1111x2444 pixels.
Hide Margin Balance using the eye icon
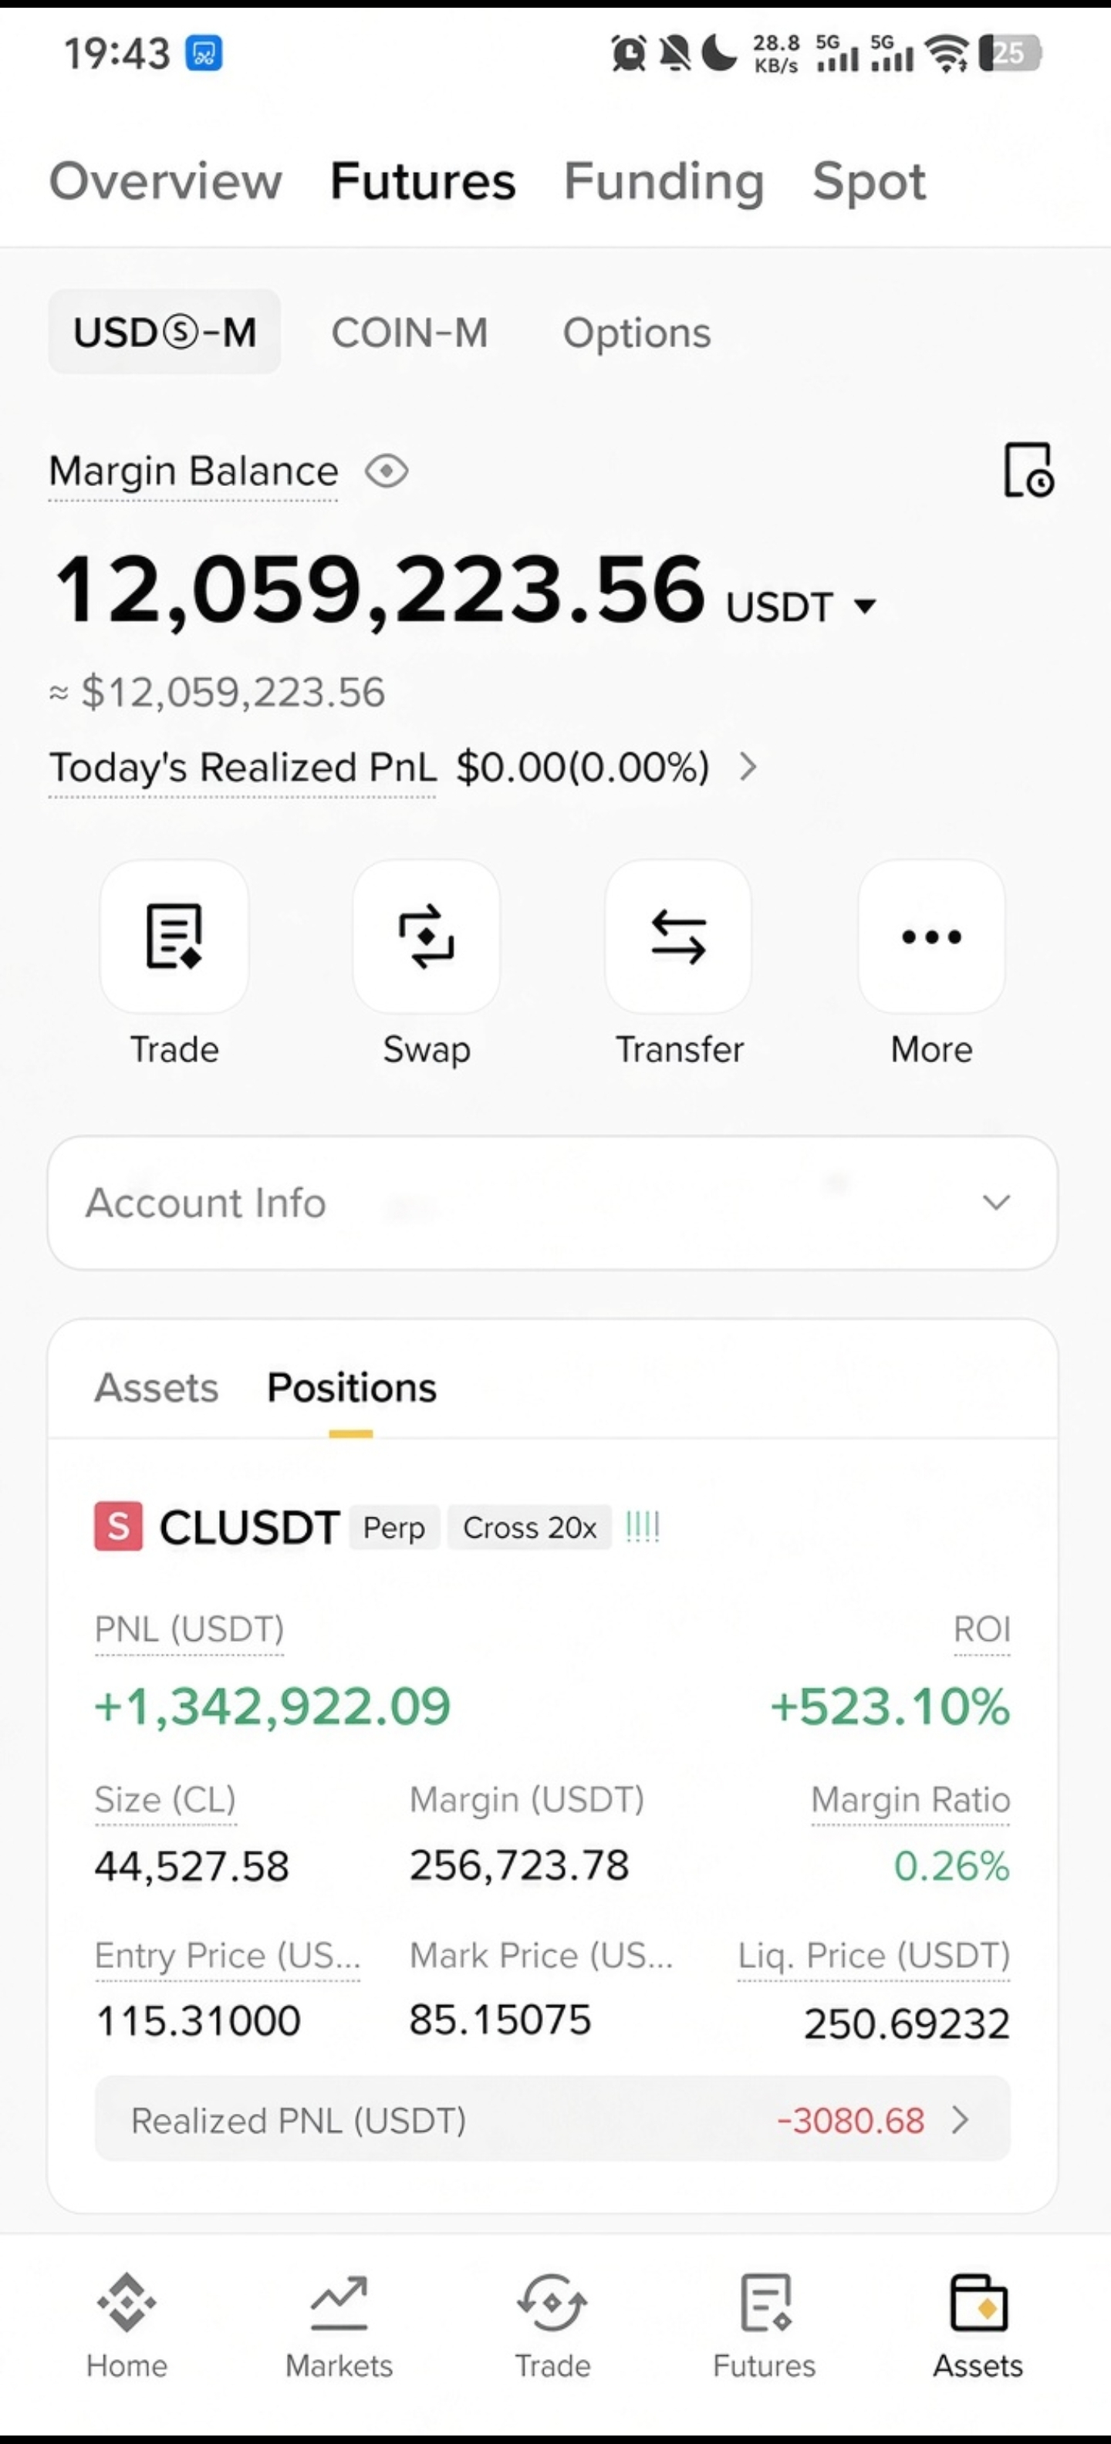coord(387,471)
